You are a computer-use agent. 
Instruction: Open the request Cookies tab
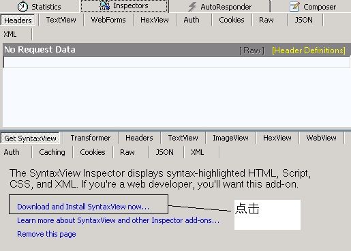232,20
